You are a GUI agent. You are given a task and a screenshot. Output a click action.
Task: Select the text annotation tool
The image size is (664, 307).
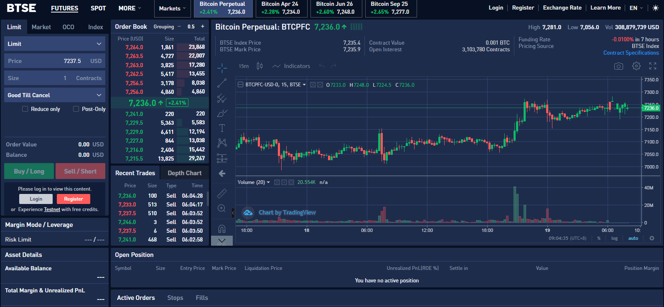[x=222, y=128]
